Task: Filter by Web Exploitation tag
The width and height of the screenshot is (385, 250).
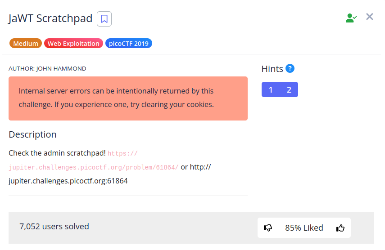Action: coord(73,44)
